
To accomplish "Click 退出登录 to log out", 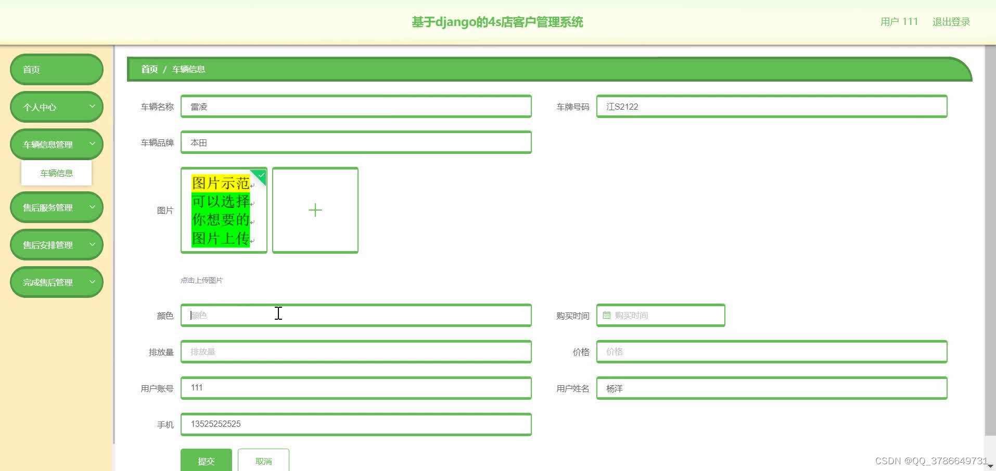I will pos(951,22).
